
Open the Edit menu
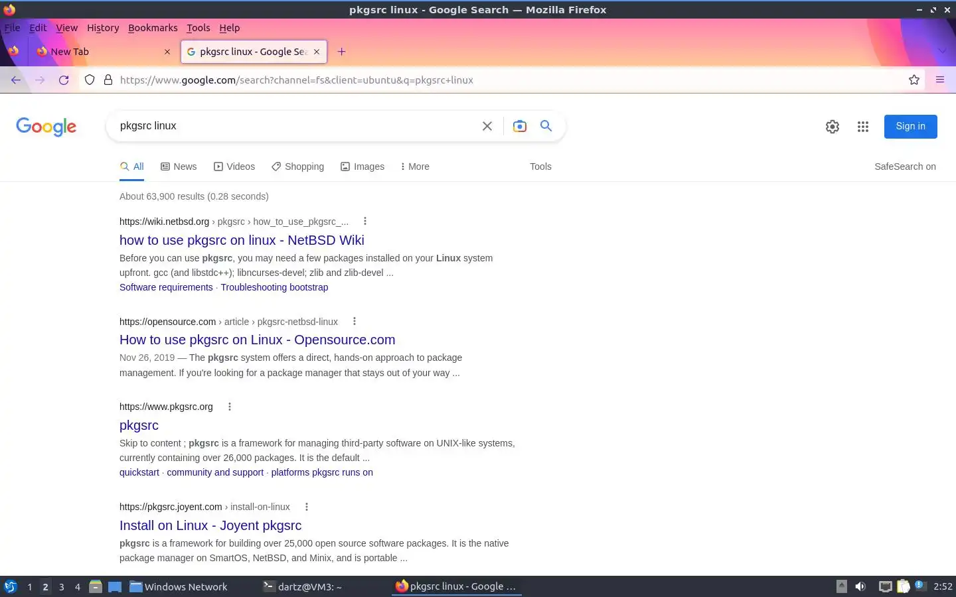click(x=38, y=28)
